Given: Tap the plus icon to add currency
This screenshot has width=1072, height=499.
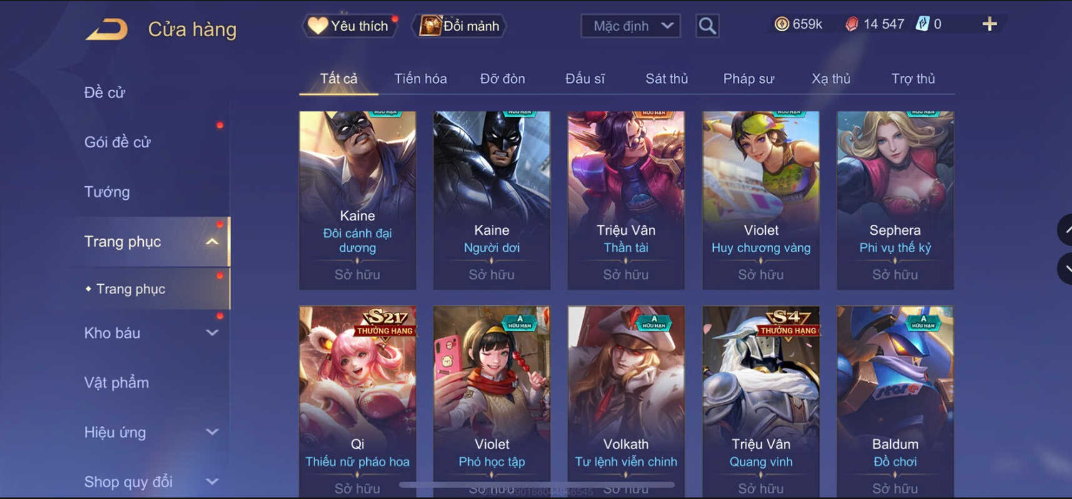Looking at the screenshot, I should pos(989,24).
